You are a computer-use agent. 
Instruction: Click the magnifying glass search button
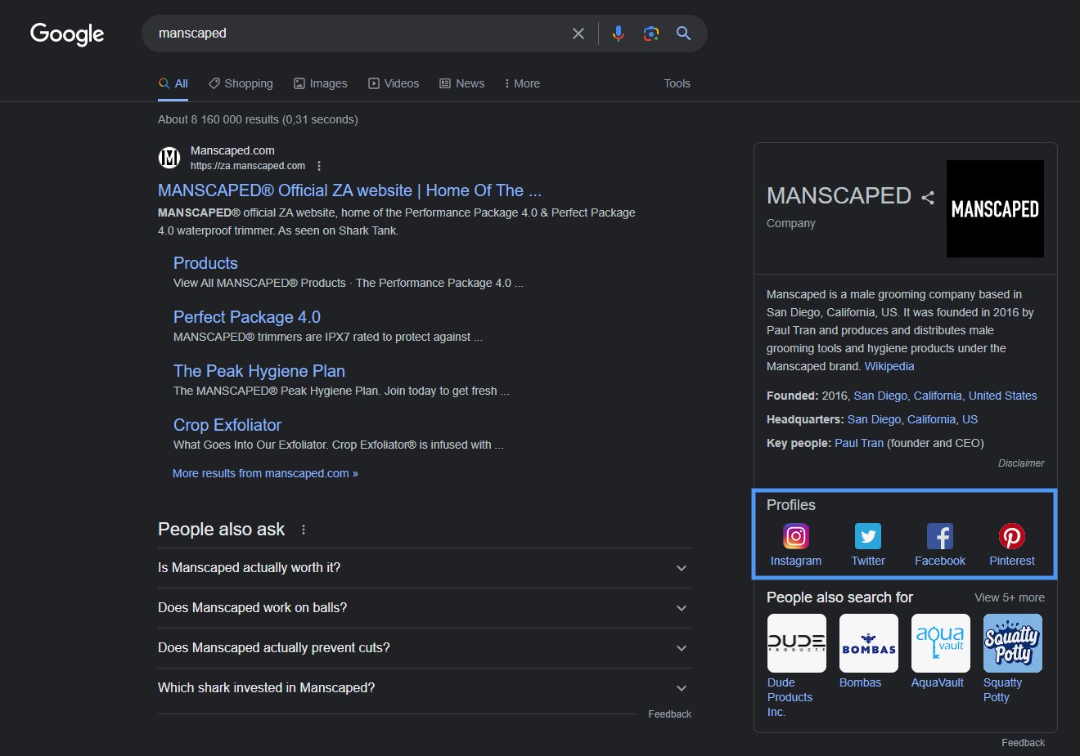point(683,34)
